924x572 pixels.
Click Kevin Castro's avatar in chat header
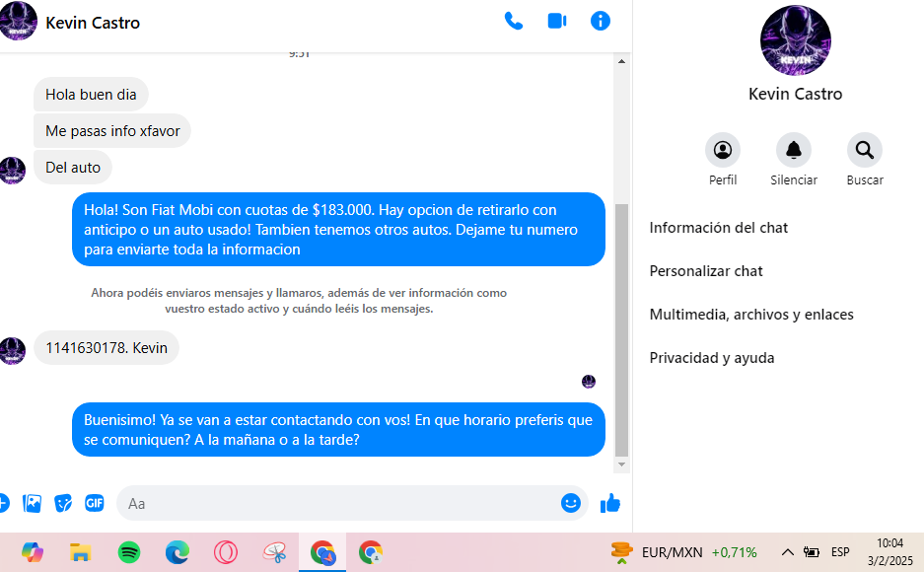[x=19, y=22]
